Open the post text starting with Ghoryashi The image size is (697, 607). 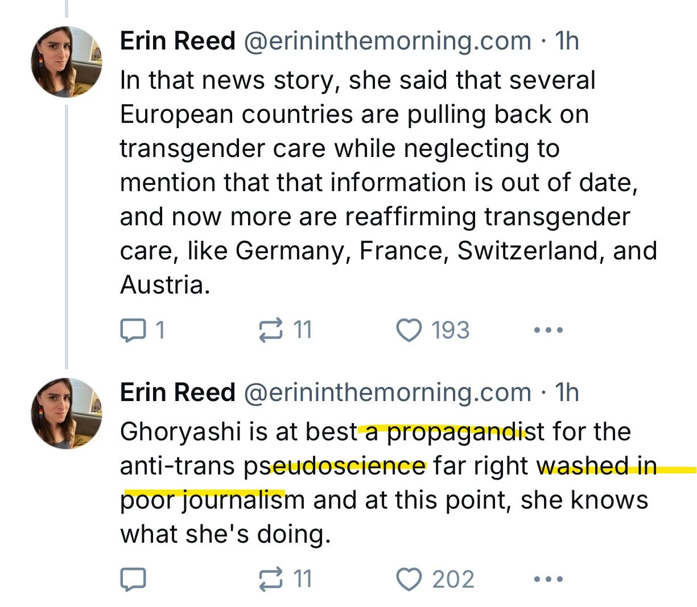tap(376, 484)
